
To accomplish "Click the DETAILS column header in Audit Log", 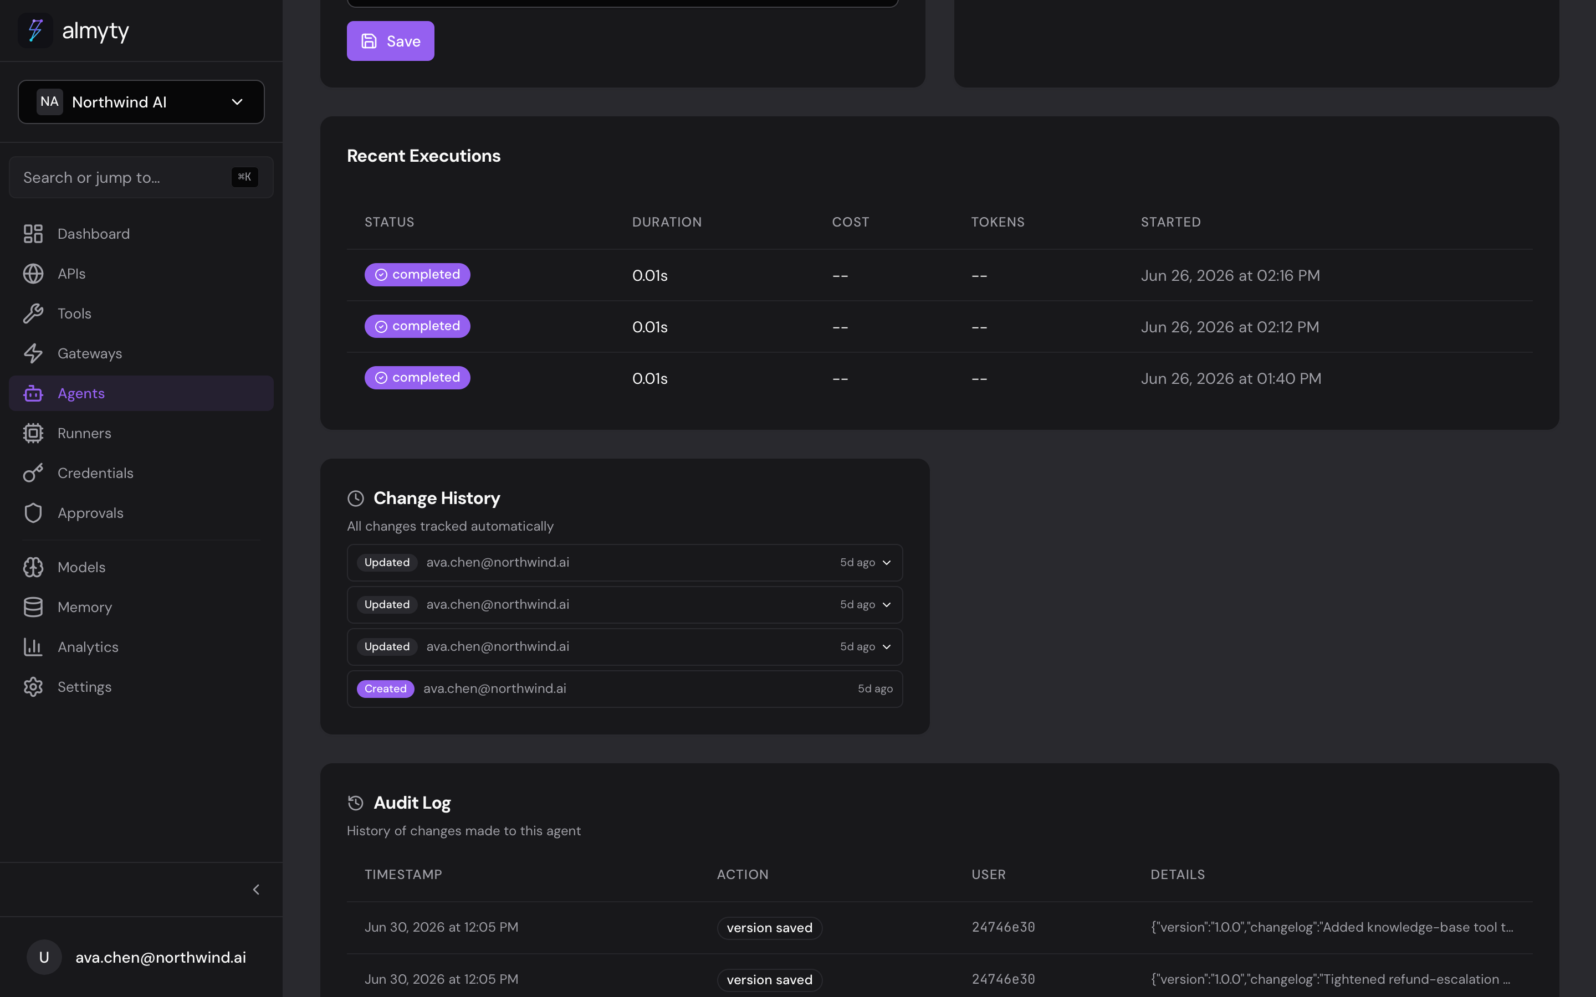I will [1178, 875].
